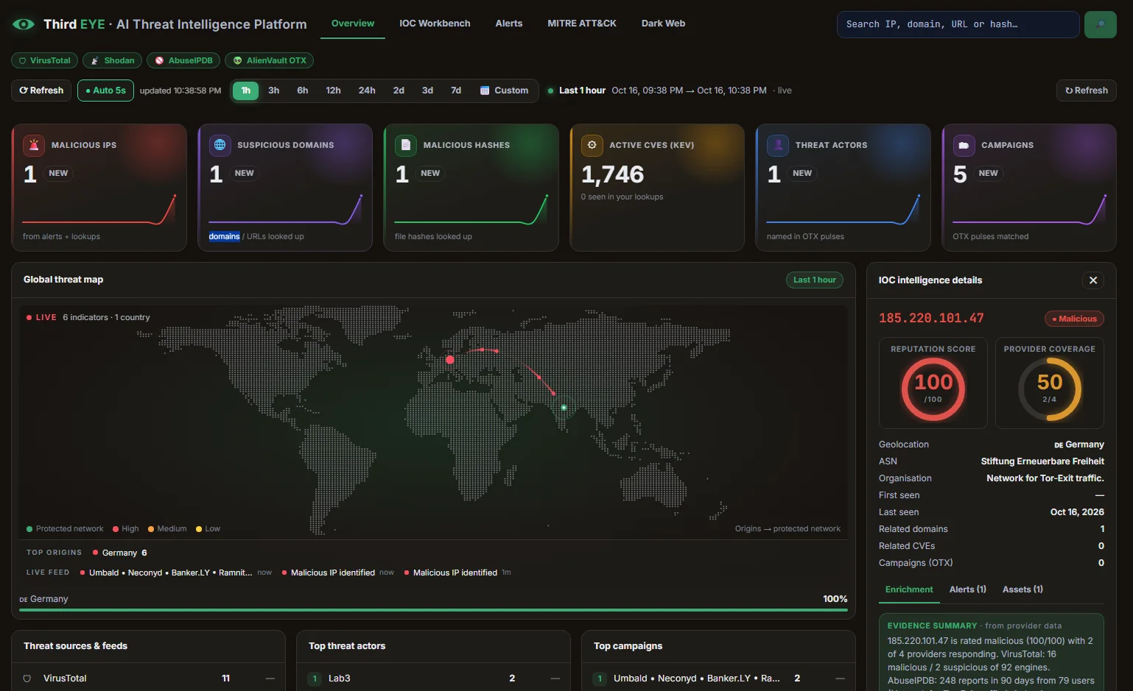This screenshot has width=1133, height=691.
Task: Click the Campaigns card icon
Action: [x=964, y=145]
